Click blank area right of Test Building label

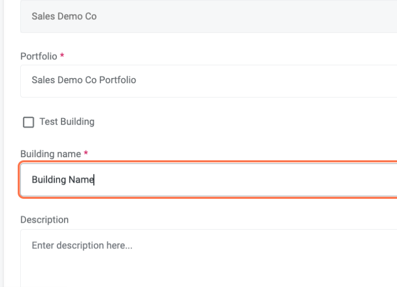coord(228,122)
